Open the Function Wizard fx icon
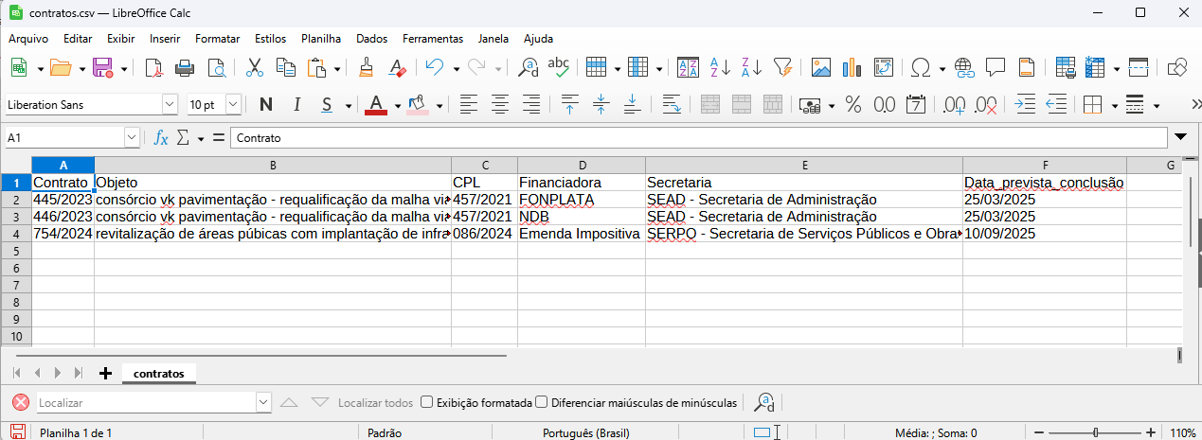The image size is (1202, 440). (x=161, y=138)
